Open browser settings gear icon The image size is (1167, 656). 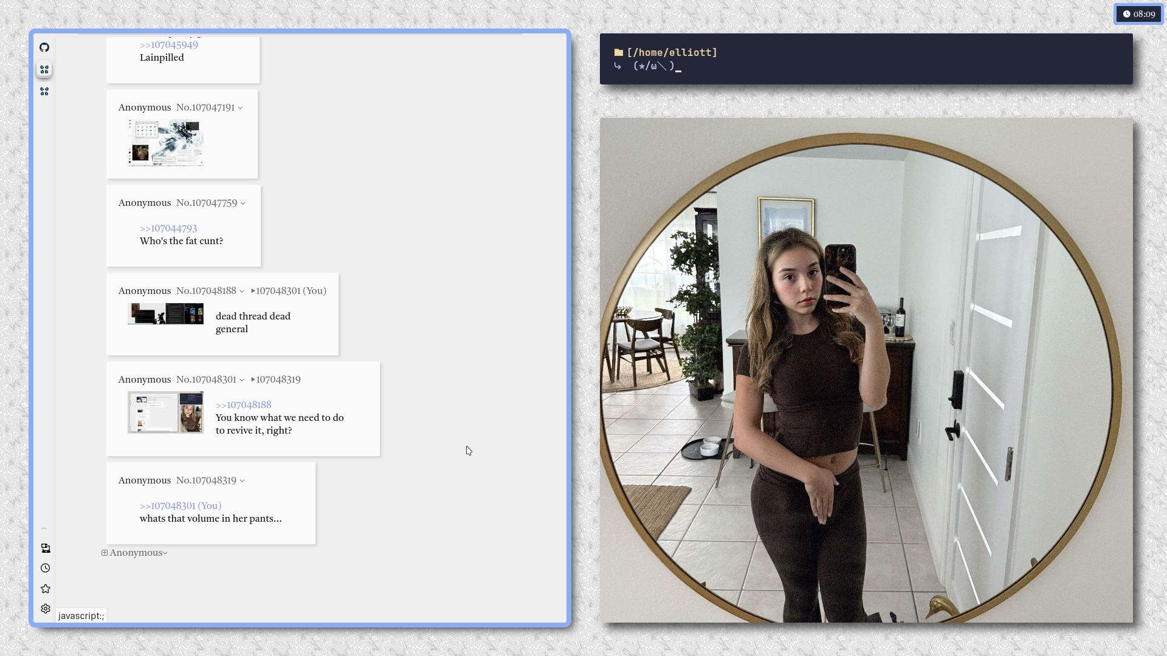[46, 609]
